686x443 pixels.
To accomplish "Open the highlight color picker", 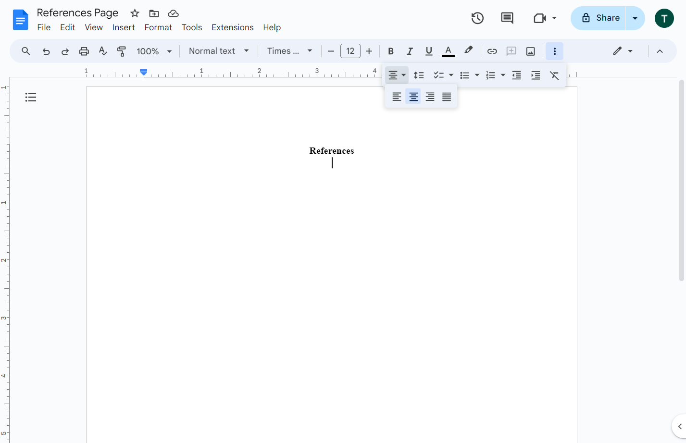I will coord(468,51).
